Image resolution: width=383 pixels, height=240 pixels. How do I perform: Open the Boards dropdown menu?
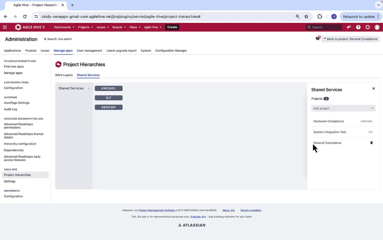coord(119,27)
